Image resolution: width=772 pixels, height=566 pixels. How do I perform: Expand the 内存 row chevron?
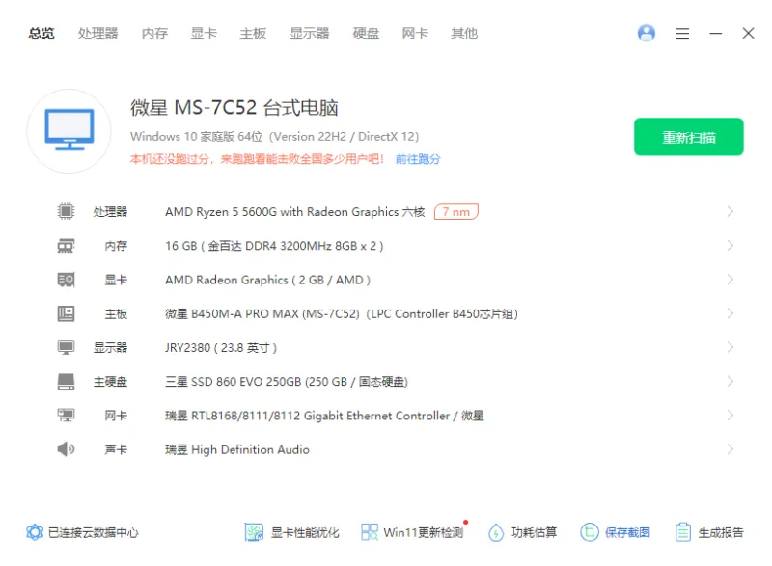pyautogui.click(x=731, y=245)
